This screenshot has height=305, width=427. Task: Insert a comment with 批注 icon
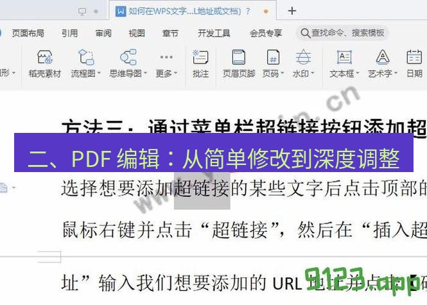200,57
